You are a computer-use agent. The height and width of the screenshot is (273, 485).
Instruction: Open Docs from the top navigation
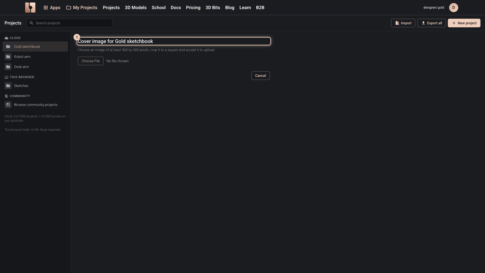[x=176, y=8]
